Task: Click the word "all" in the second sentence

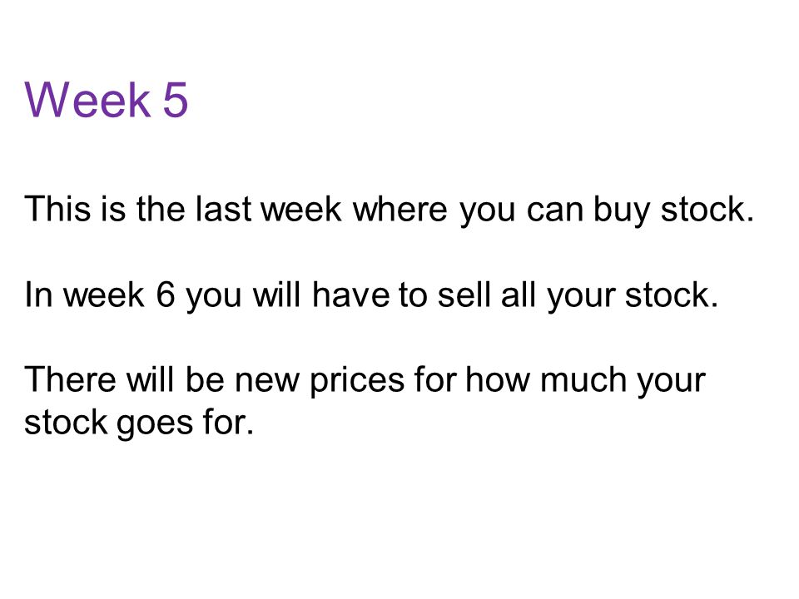Action: pos(519,295)
